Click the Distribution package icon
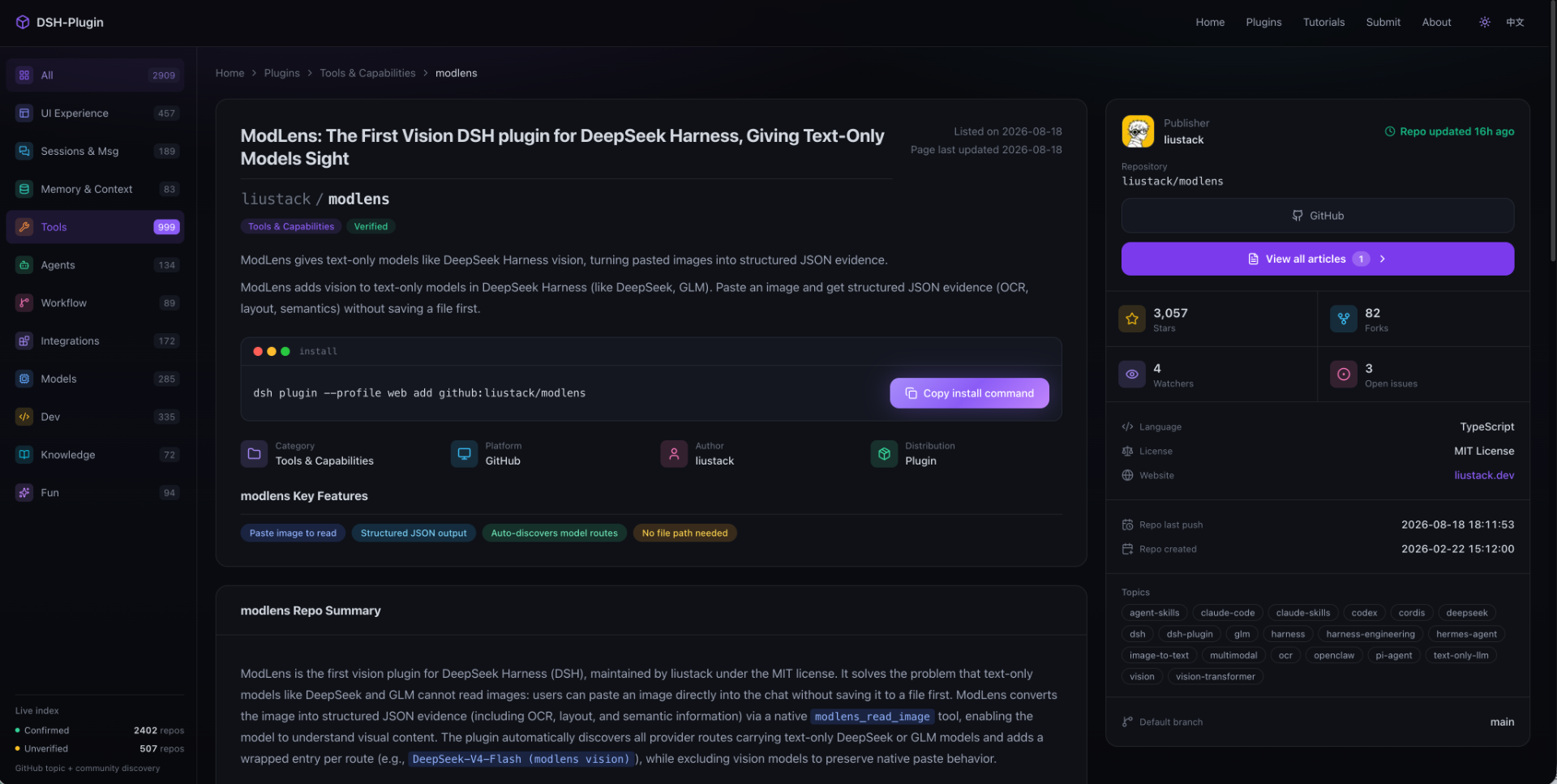This screenshot has height=784, width=1557. pyautogui.click(x=884, y=454)
